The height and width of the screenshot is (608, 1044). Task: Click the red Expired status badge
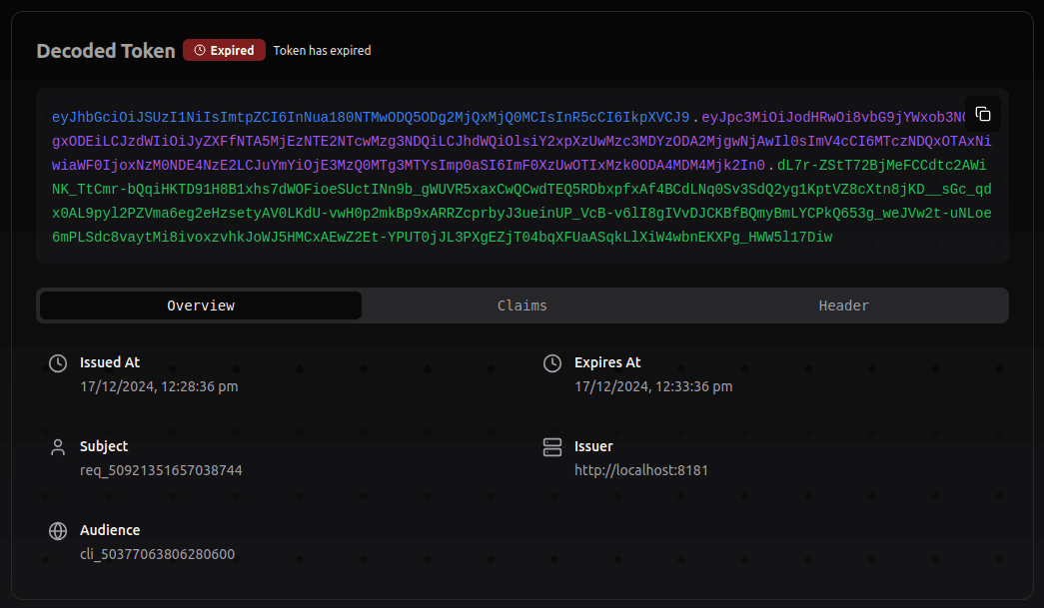pos(224,50)
